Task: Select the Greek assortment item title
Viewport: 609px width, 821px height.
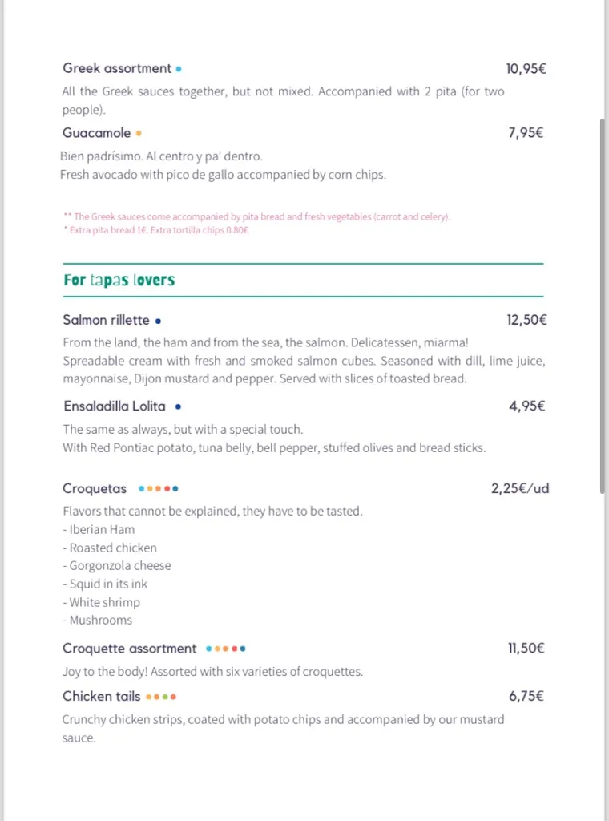Action: tap(117, 68)
